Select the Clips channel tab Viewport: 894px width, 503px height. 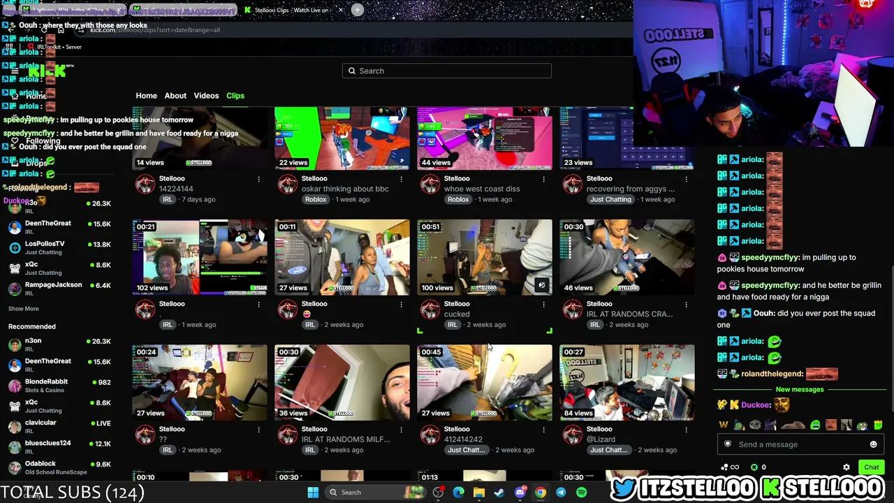pyautogui.click(x=235, y=96)
